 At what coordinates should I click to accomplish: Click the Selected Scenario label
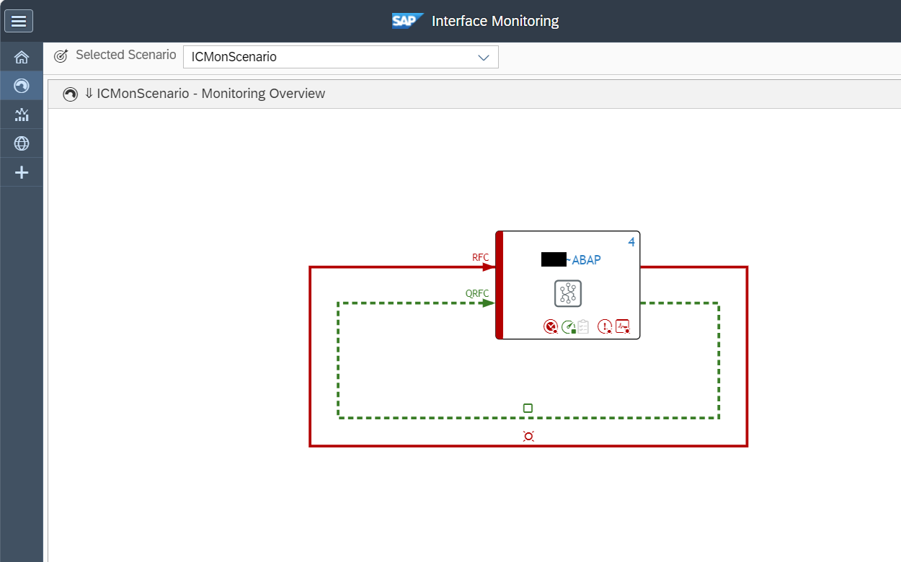pos(126,55)
